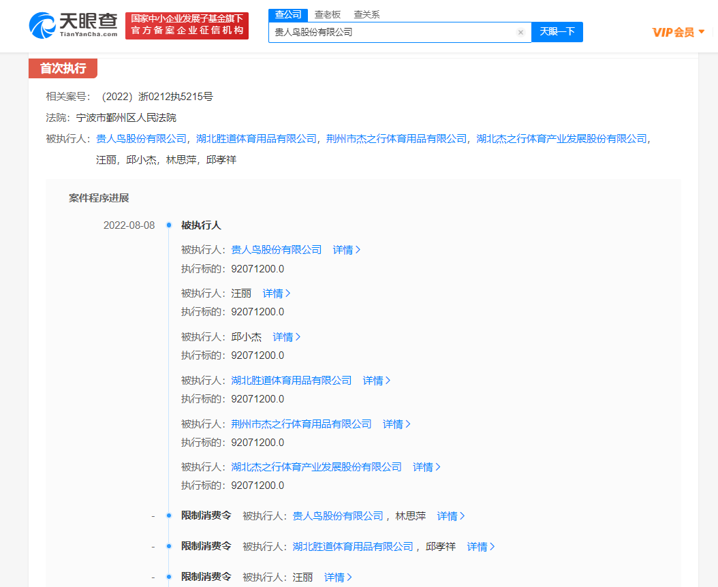The image size is (718, 587).
Task: View 详情 for 邱小杰
Action: [x=287, y=337]
